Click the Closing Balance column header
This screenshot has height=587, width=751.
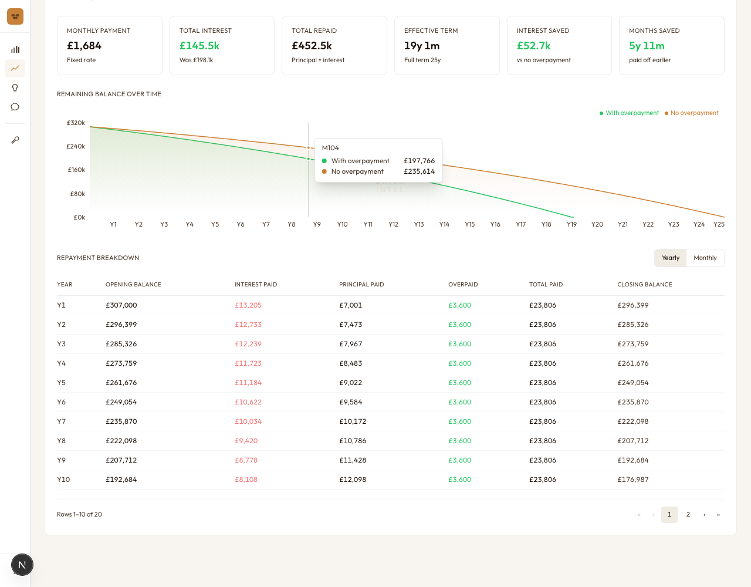[644, 285]
